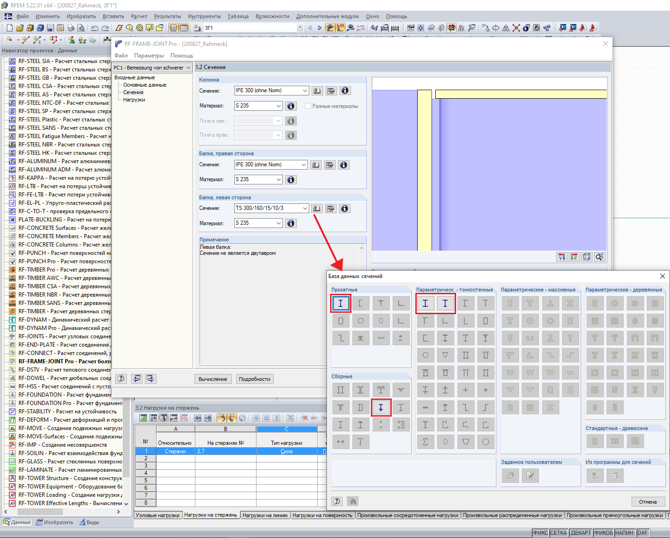Viewport: 670px width, 538px height.
Task: Choose the rolled round pipe section icon
Action: click(x=361, y=321)
